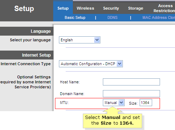Screen dimensions: 175x130
Task: Open the language dropdown showing English
Action: coord(80,40)
